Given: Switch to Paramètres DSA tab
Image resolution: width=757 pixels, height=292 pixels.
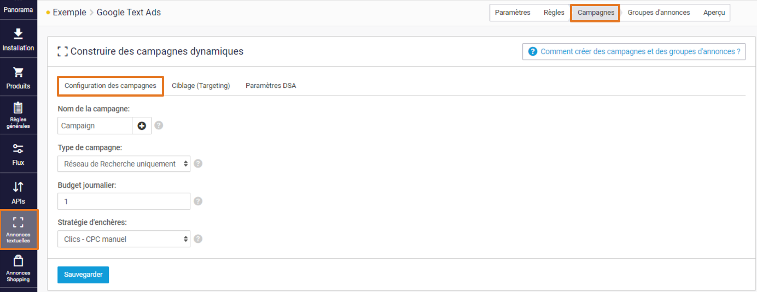Looking at the screenshot, I should click(271, 86).
